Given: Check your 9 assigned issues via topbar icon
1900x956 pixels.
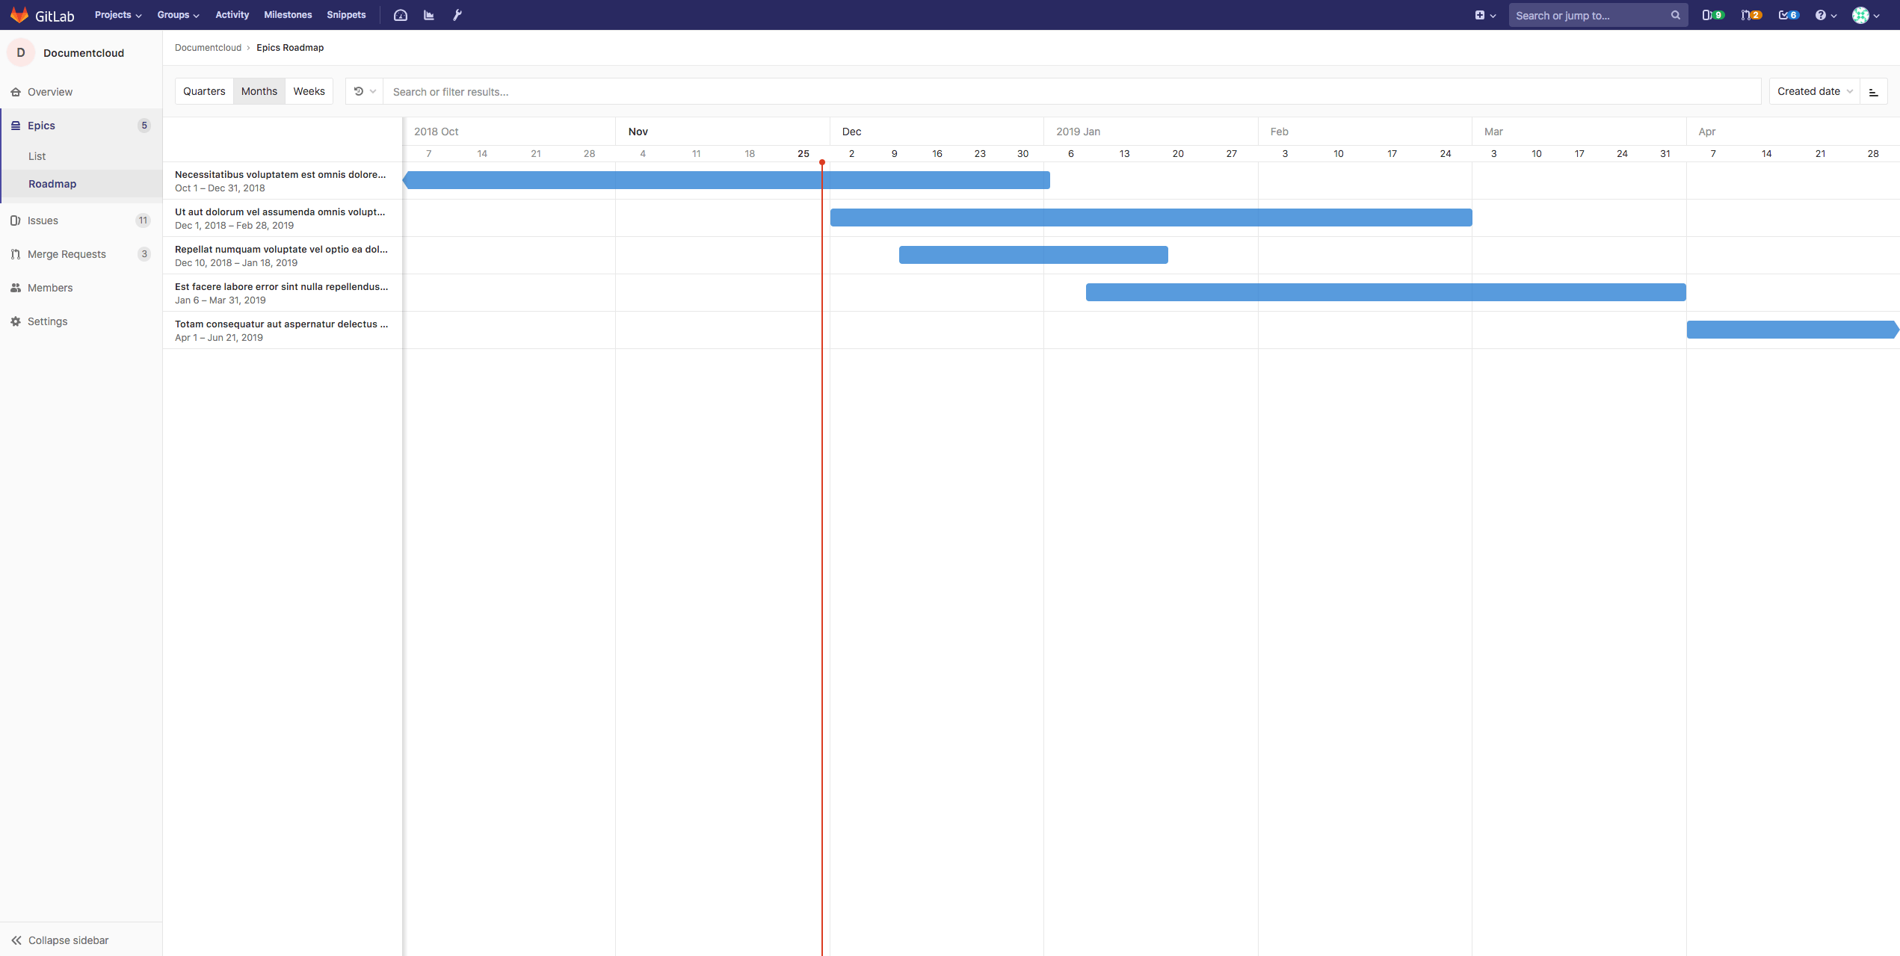Looking at the screenshot, I should (x=1712, y=15).
